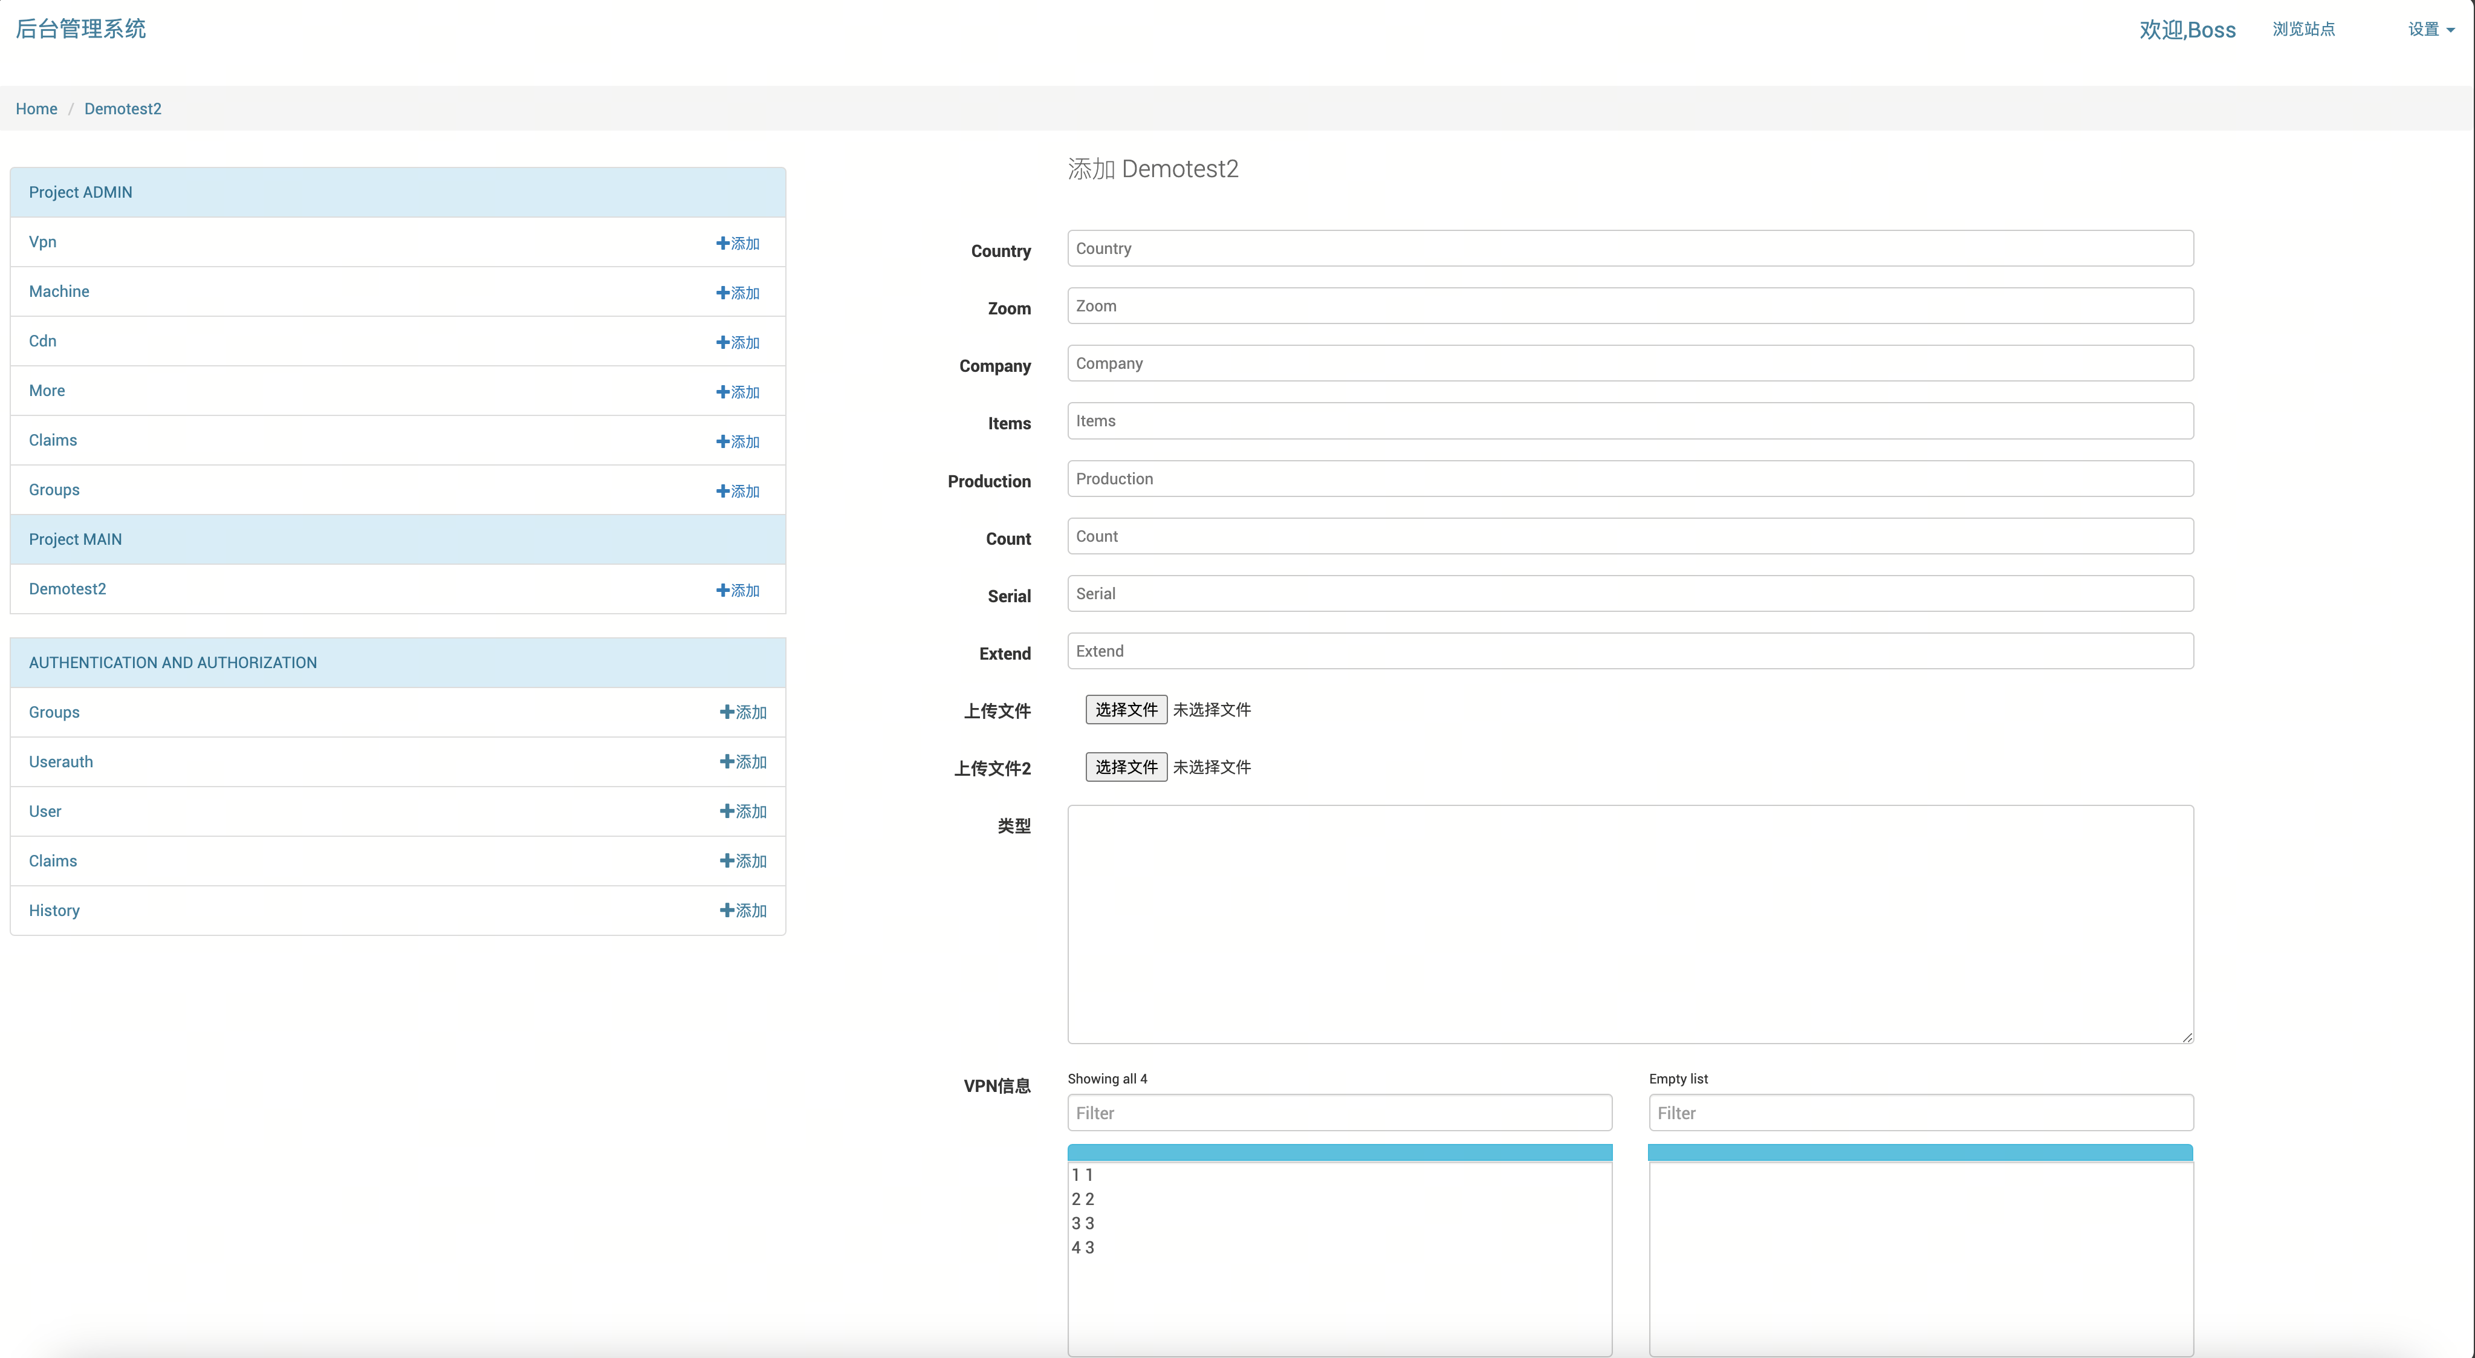Image resolution: width=2475 pixels, height=1358 pixels.
Task: Select option "4 3" in VPN list
Action: point(1083,1247)
